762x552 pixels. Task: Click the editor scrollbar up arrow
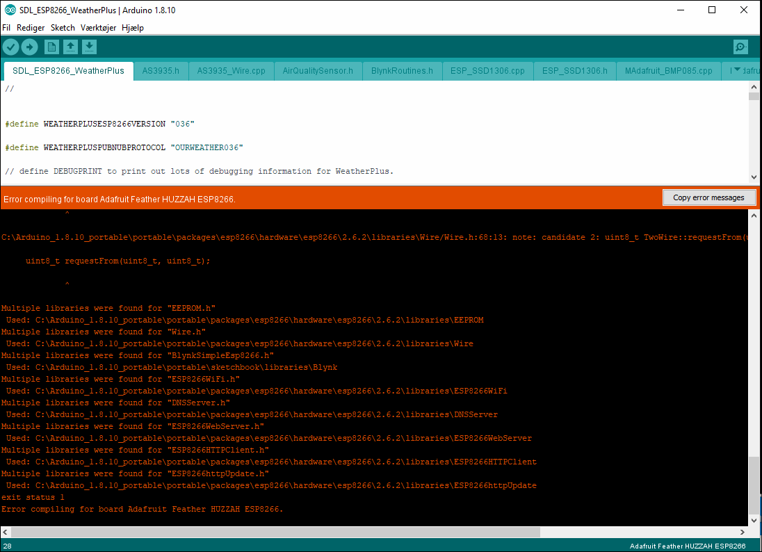(754, 87)
